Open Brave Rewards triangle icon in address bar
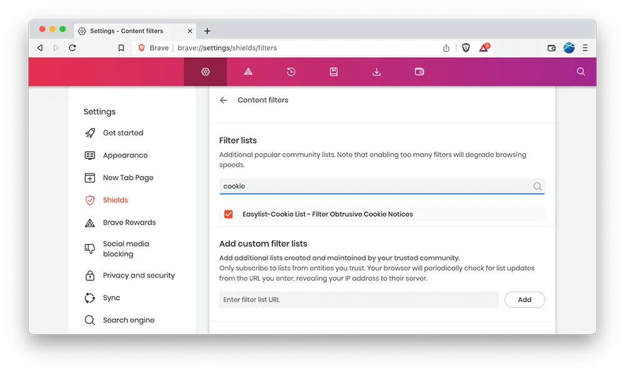The width and height of the screenshot is (625, 372). tap(484, 48)
